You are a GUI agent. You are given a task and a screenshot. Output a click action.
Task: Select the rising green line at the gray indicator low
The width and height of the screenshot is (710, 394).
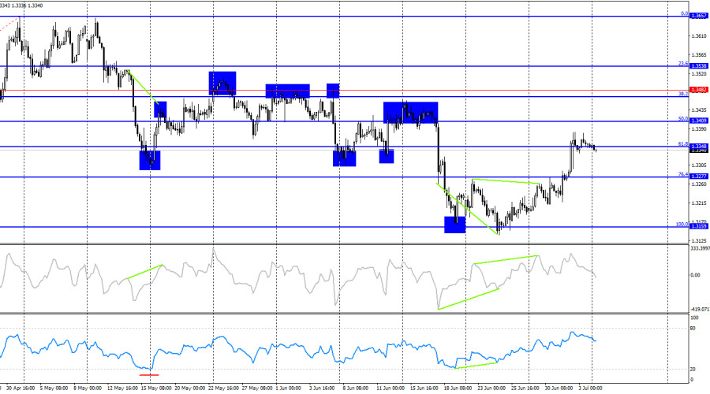point(469,299)
